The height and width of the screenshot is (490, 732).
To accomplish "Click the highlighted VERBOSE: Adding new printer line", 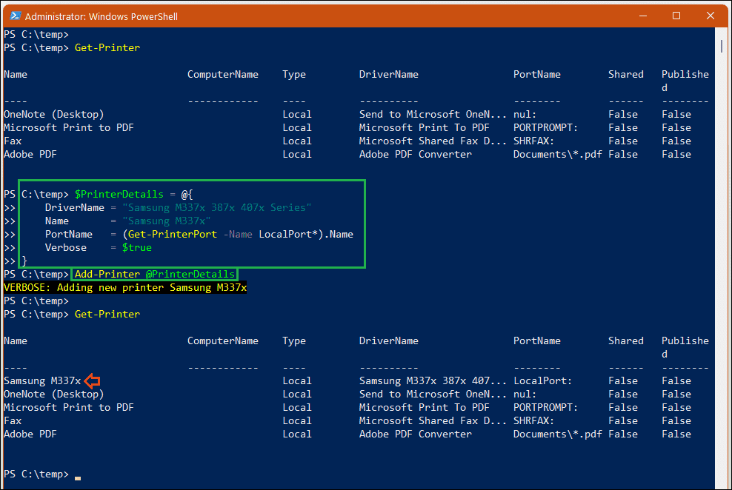I will coord(124,287).
